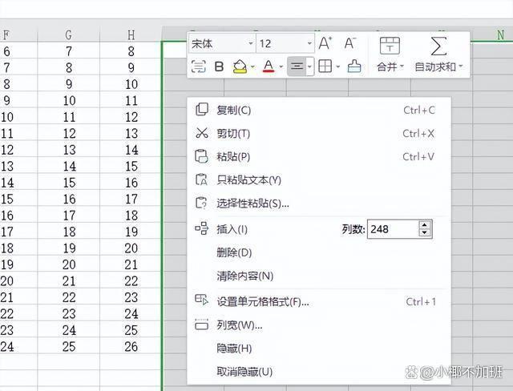The width and height of the screenshot is (513, 391).
Task: Click the wrap text icon
Action: click(x=198, y=67)
